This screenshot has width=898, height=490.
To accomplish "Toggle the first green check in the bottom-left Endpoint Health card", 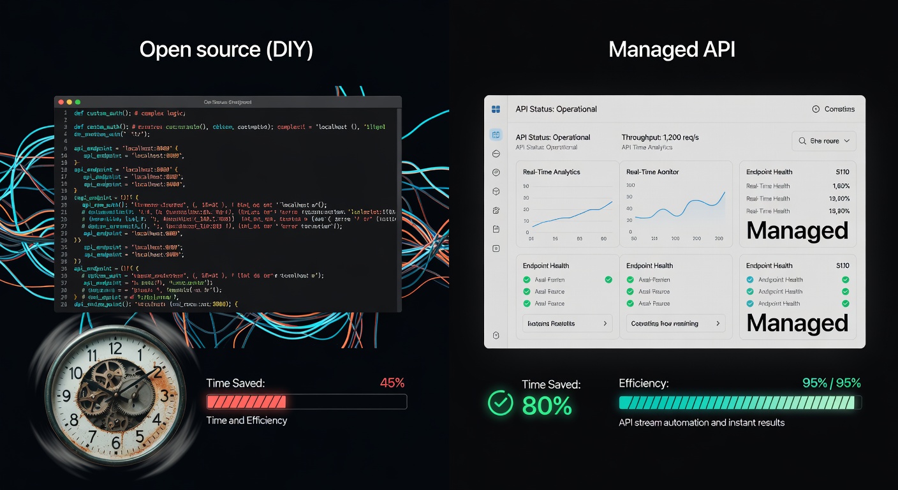I will tap(527, 279).
